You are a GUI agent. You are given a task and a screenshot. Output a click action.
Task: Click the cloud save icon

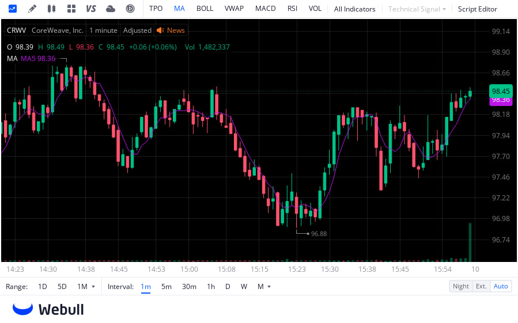coord(111,9)
